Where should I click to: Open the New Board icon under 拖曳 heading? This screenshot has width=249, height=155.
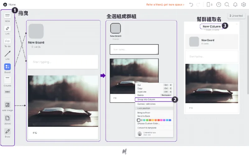[x=36, y=31]
